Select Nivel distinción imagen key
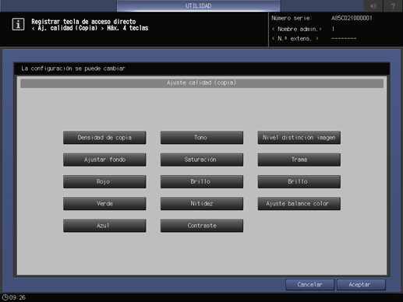This screenshot has width=403, height=302. pyautogui.click(x=299, y=138)
